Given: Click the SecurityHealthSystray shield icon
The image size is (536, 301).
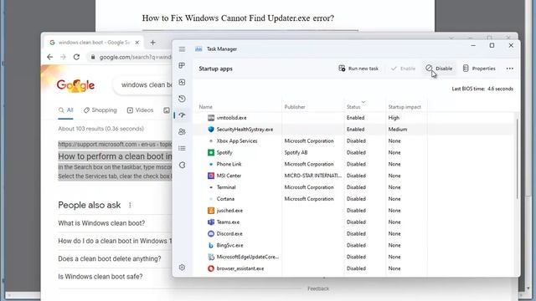Looking at the screenshot, I should click(x=211, y=130).
